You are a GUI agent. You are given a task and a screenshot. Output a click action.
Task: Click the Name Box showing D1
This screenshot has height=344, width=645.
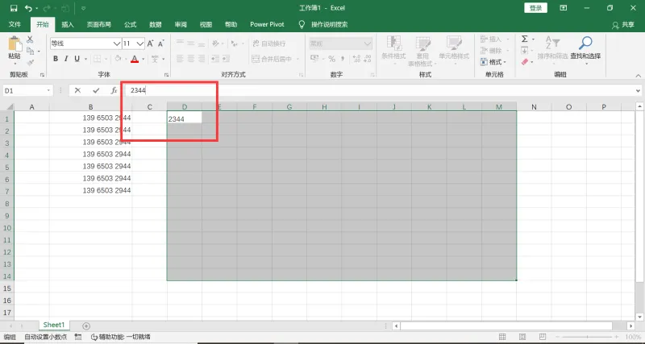[x=24, y=90]
